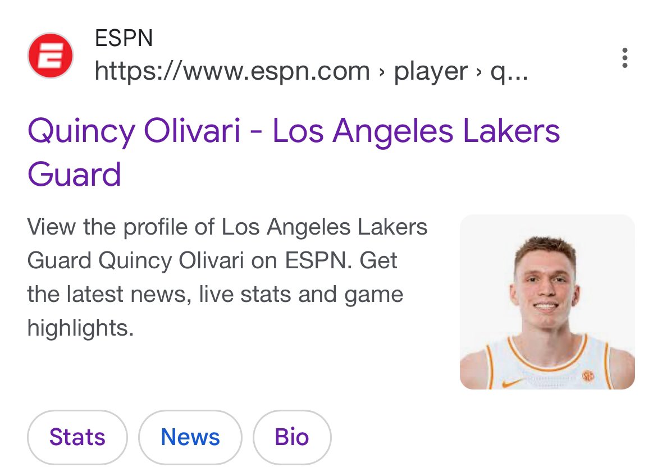662x472 pixels.
Task: Click "Los Angeles Lakers" in the result title
Action: pos(416,131)
